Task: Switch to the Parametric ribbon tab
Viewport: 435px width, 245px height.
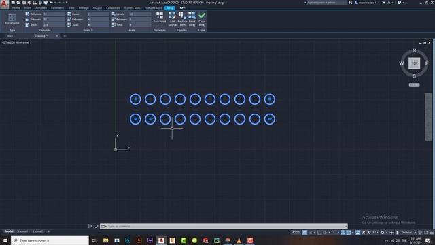Action: click(57, 8)
